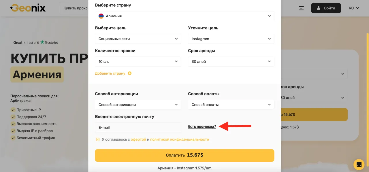
Task: Click the Geonix logo
Action: click(28, 8)
